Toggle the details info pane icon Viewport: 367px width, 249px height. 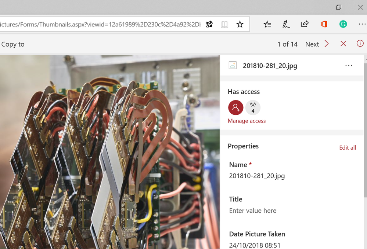[360, 43]
